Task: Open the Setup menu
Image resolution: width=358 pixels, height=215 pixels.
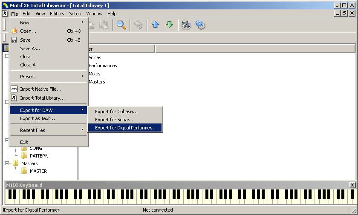Action: [x=75, y=14]
